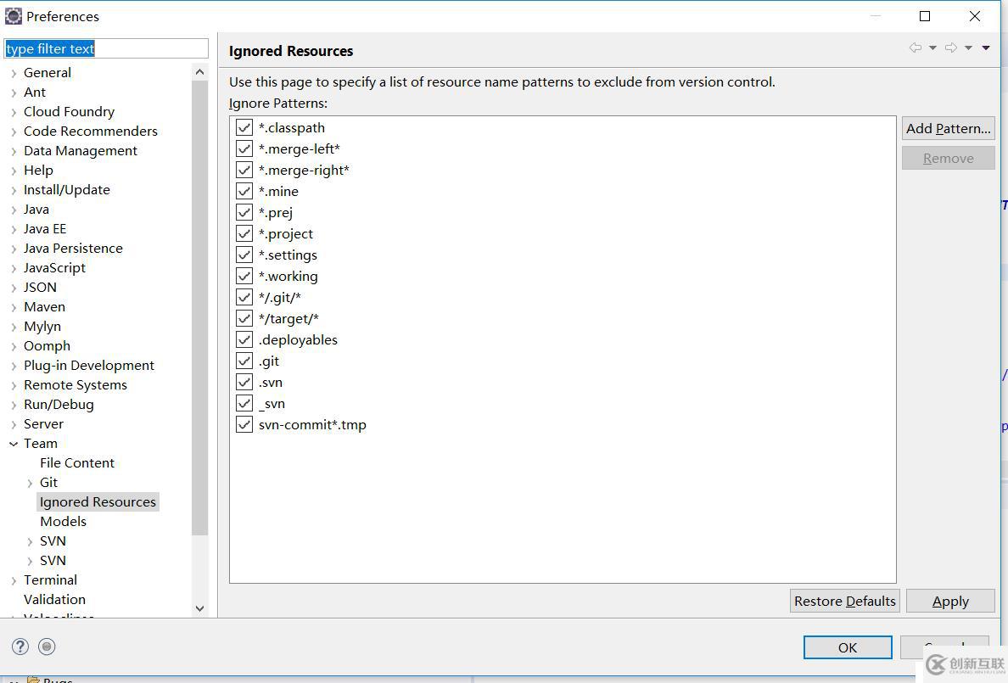Select File Content in the Team tree
Image resolution: width=1008 pixels, height=683 pixels.
point(76,462)
